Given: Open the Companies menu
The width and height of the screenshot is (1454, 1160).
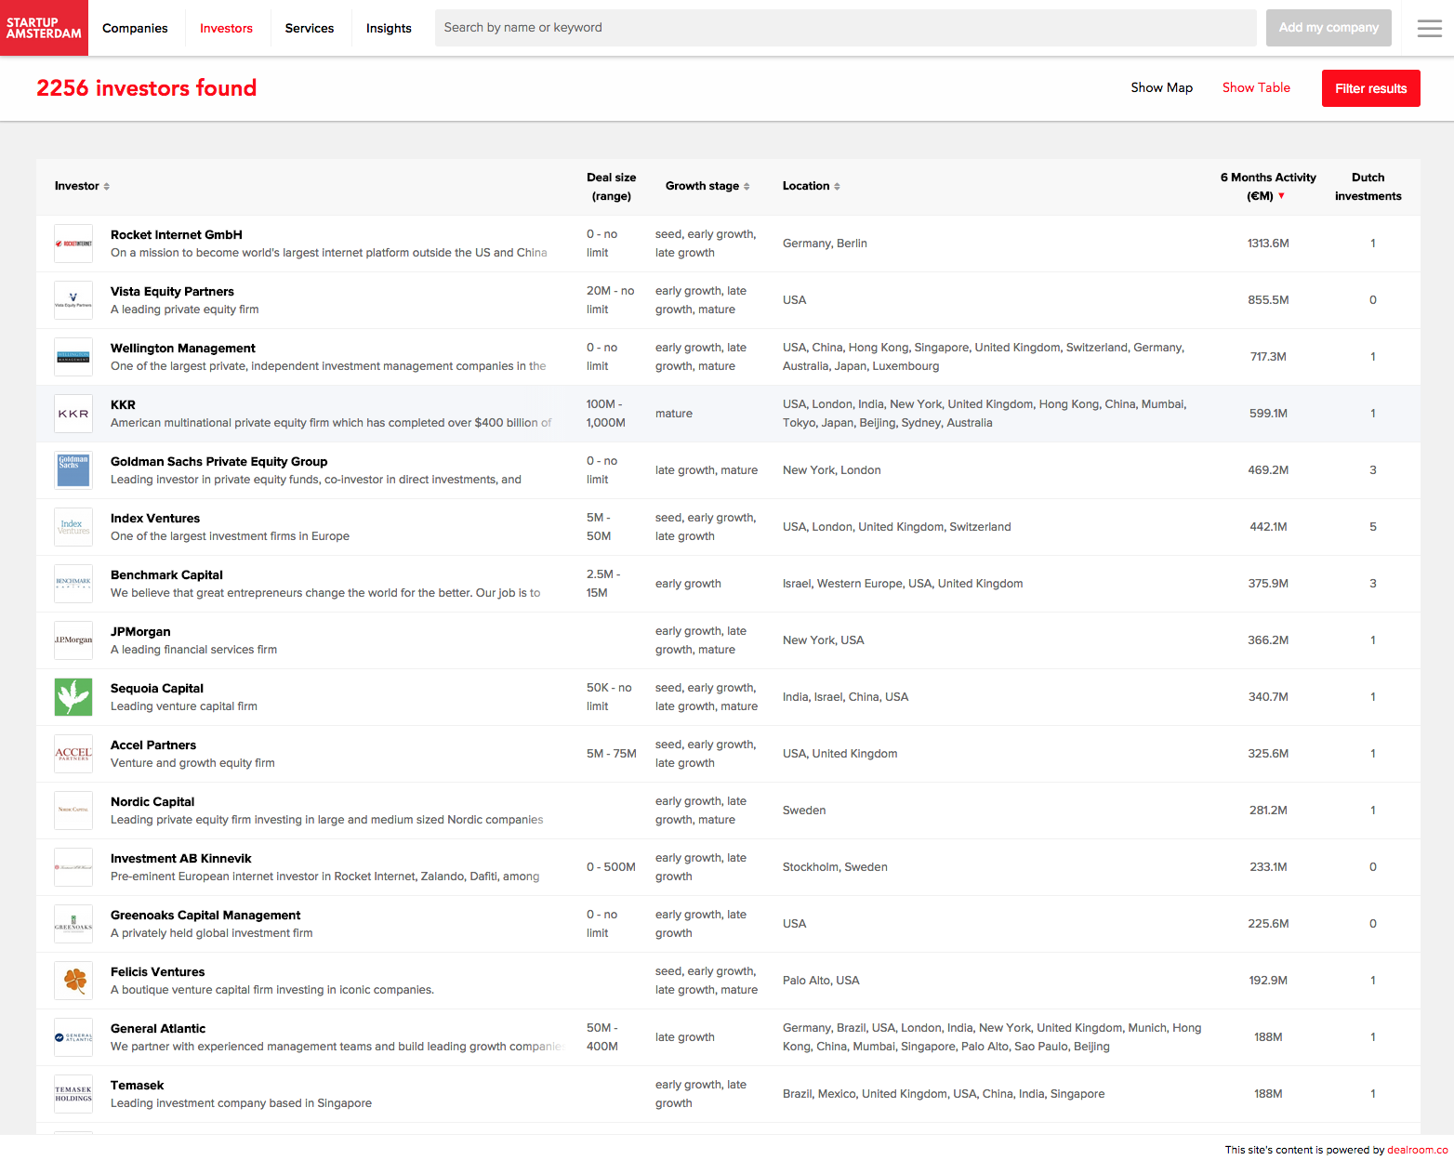Looking at the screenshot, I should pos(135,28).
